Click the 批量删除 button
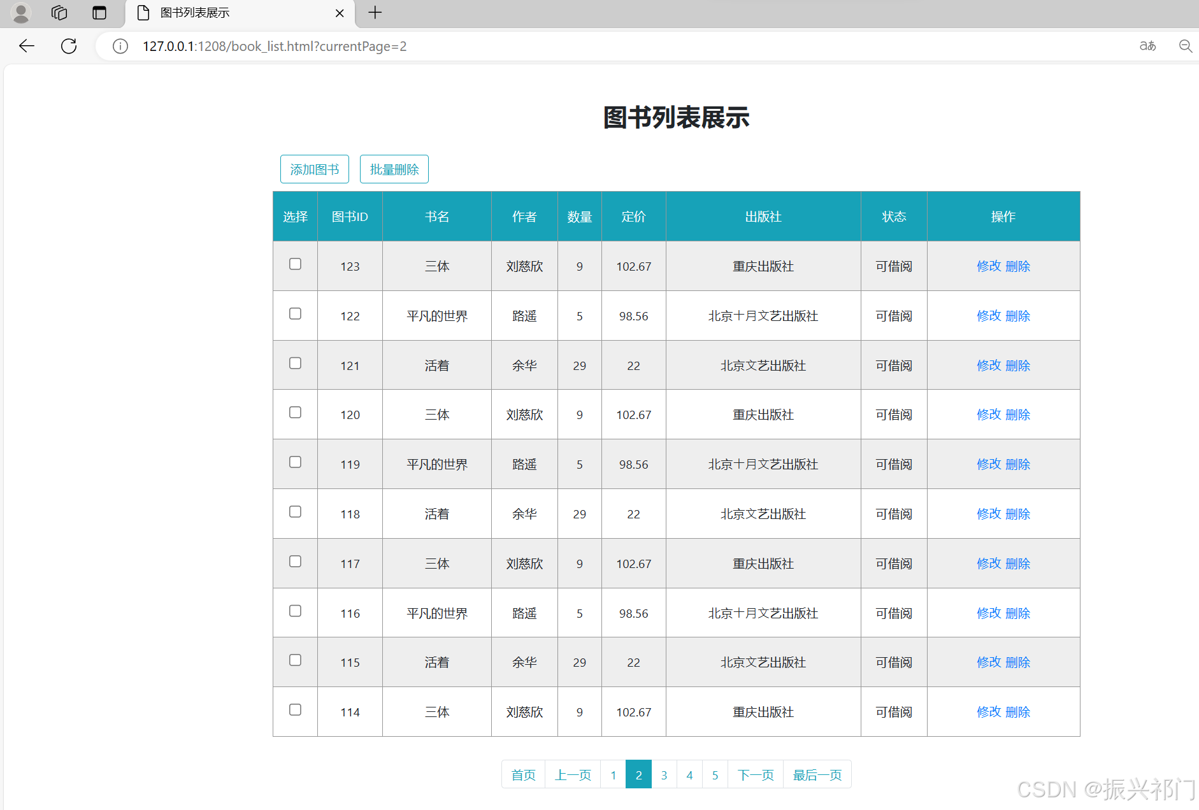1199x810 pixels. point(394,169)
